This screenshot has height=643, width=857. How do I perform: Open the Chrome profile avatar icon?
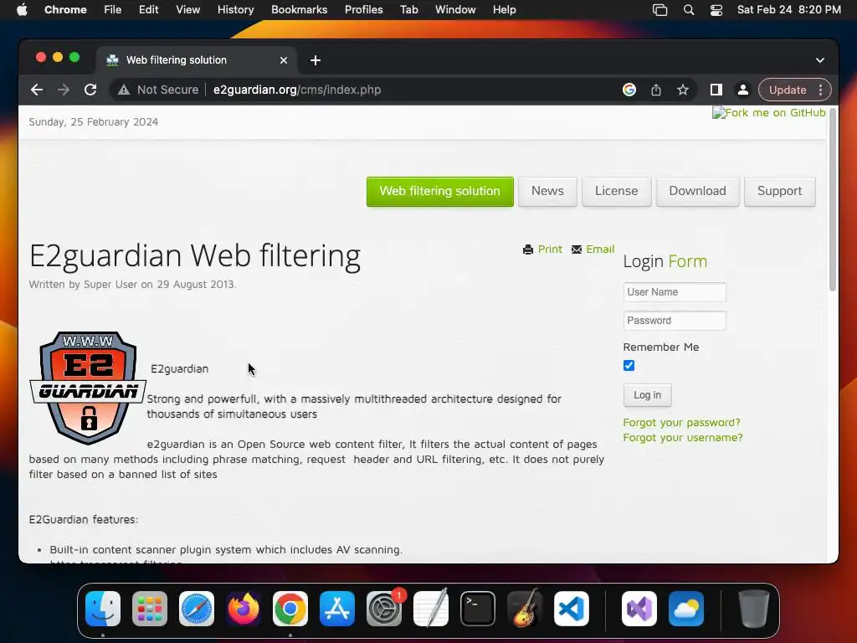pos(743,90)
